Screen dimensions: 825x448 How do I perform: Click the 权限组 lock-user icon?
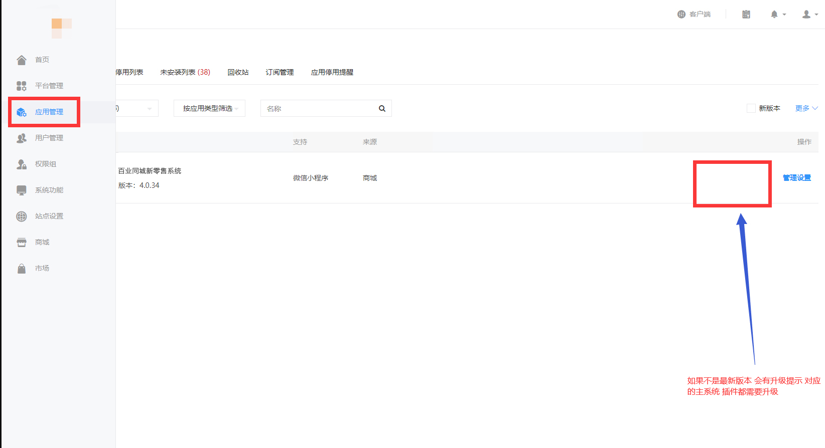[22, 164]
